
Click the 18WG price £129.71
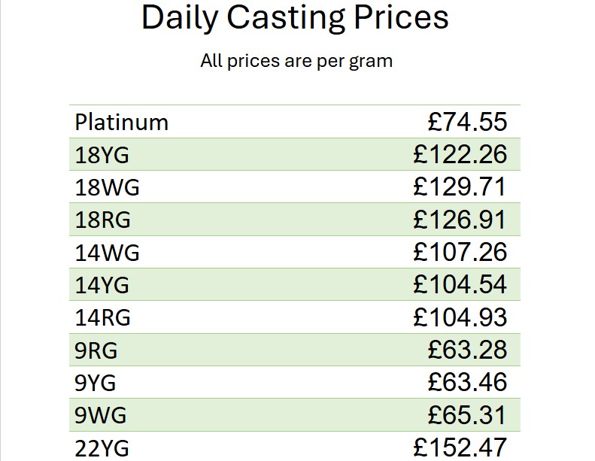pos(460,187)
